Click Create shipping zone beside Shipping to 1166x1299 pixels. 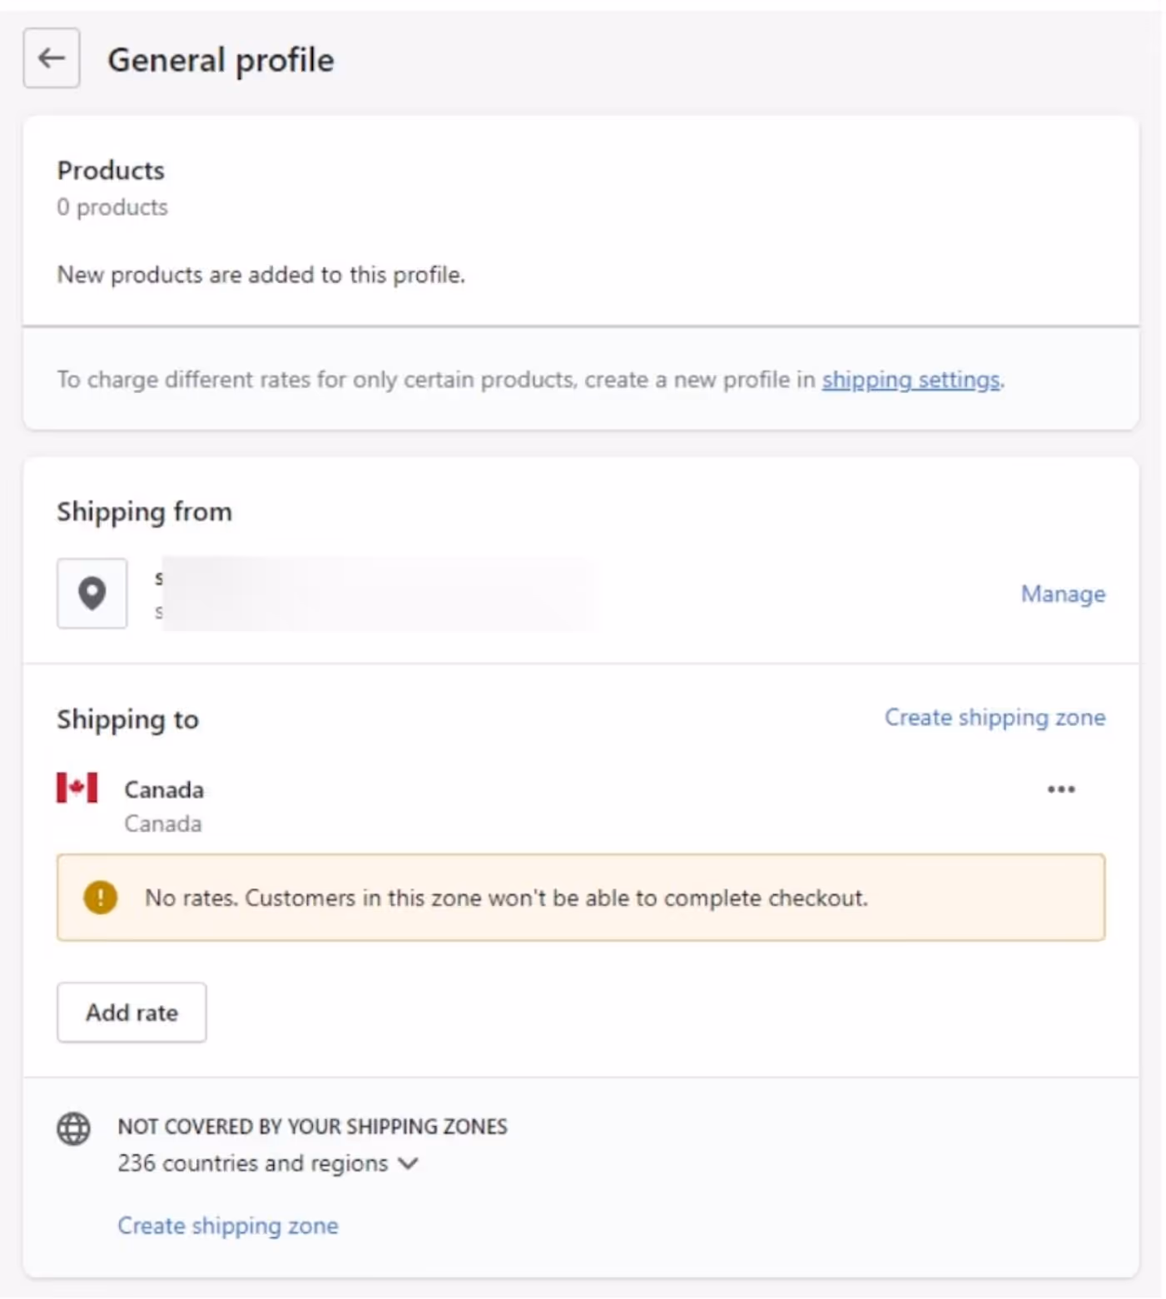coord(995,717)
